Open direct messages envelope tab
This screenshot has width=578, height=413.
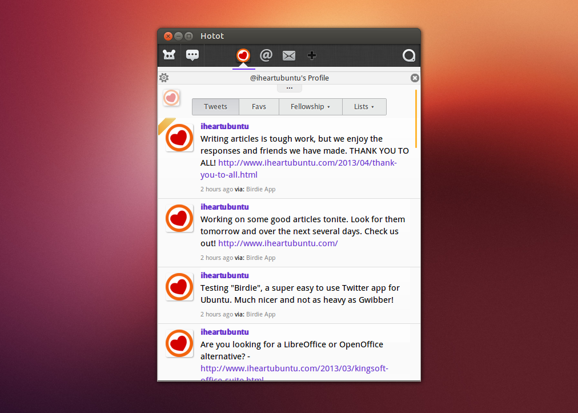coord(289,55)
